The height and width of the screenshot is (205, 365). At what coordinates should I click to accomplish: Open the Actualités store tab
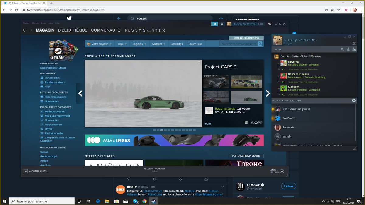177,44
